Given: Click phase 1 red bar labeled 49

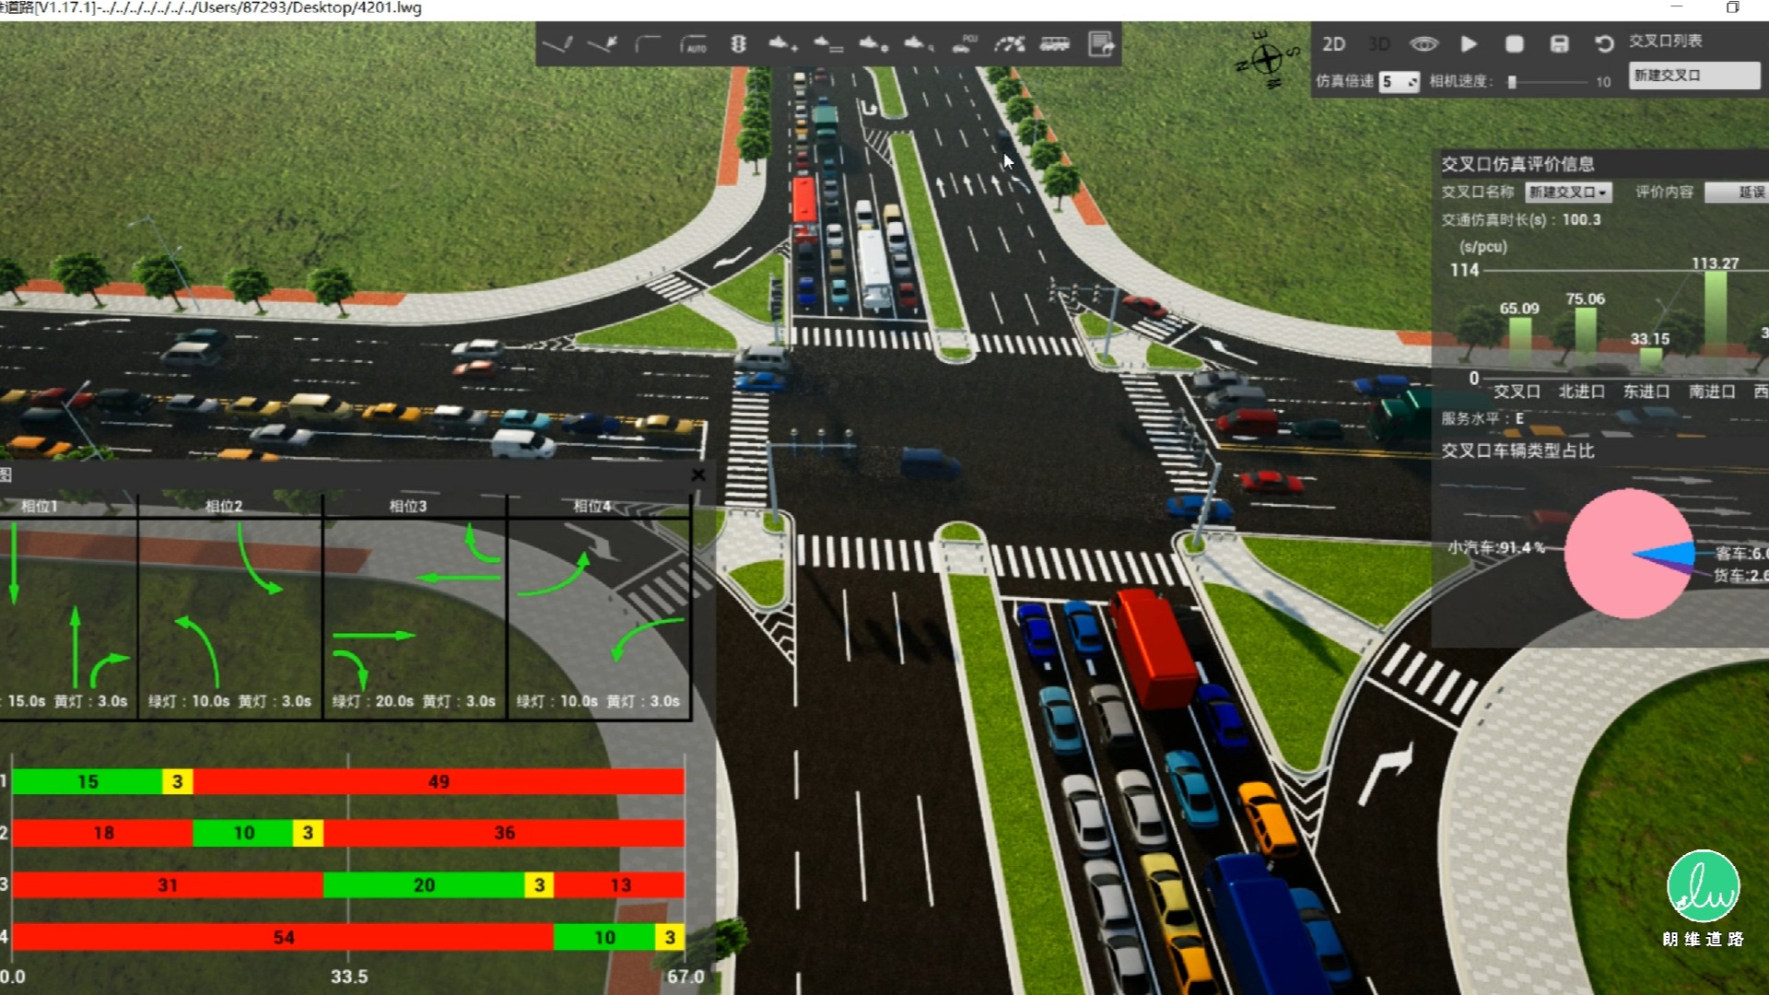Looking at the screenshot, I should pos(439,781).
